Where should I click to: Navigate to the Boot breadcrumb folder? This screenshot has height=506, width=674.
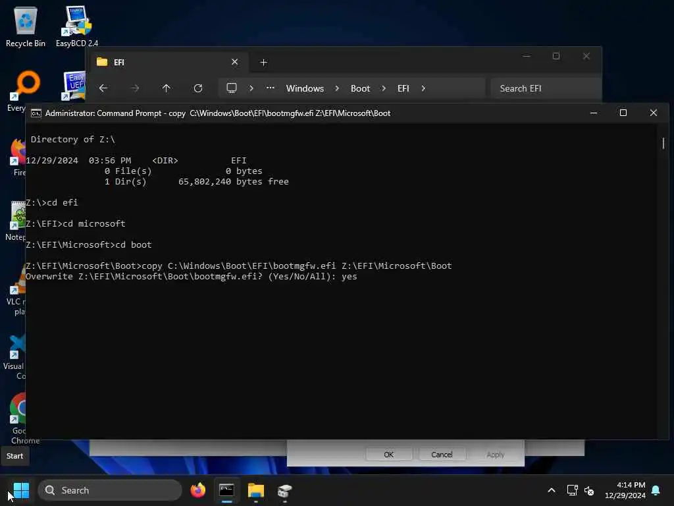pyautogui.click(x=360, y=88)
